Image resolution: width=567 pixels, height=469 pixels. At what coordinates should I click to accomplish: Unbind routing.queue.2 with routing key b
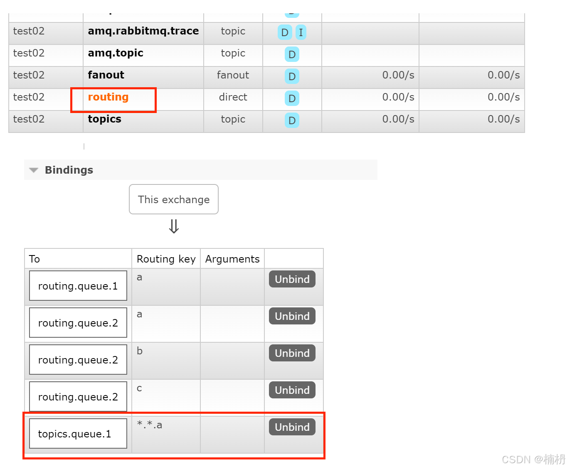(x=292, y=353)
